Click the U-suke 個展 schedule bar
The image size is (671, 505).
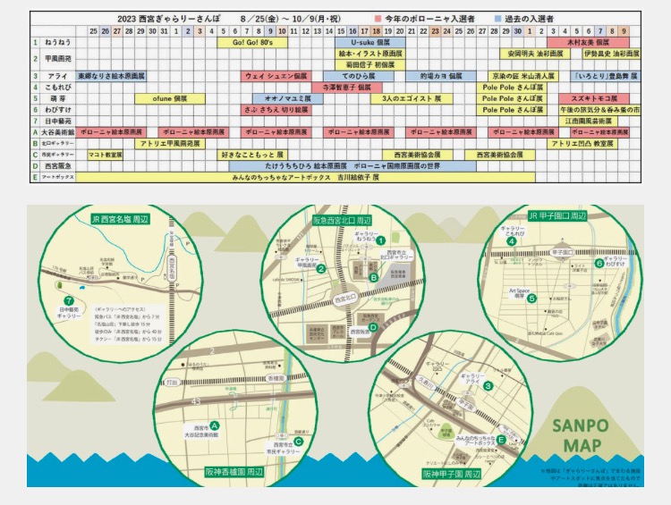point(370,42)
